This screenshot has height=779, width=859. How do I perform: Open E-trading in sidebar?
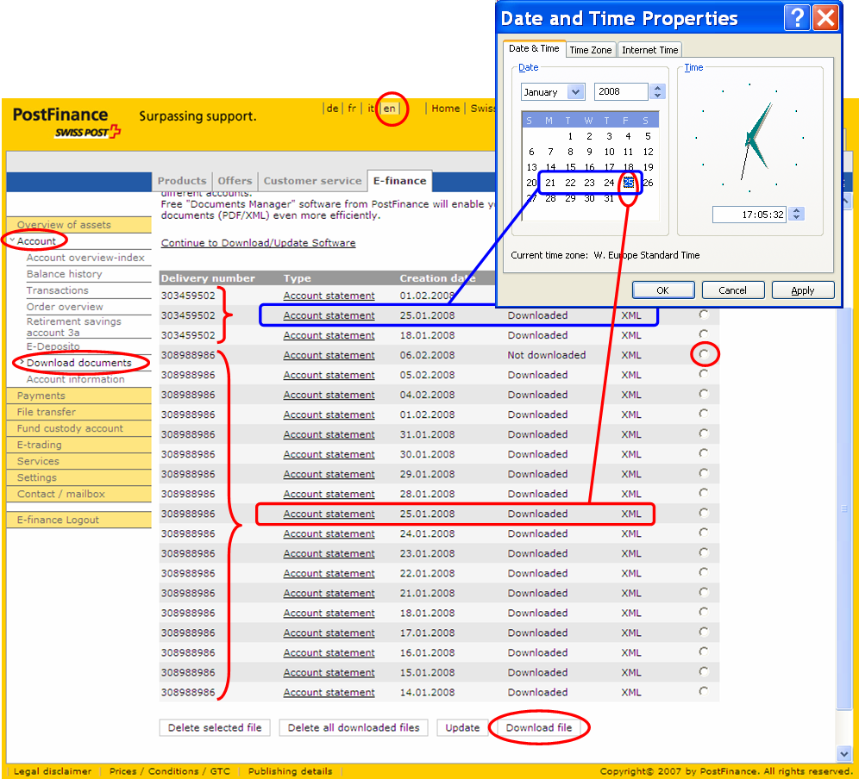point(39,445)
